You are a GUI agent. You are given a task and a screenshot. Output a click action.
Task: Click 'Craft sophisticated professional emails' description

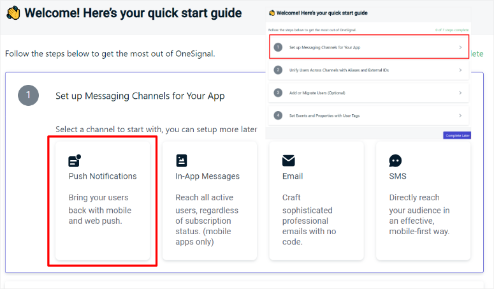click(x=309, y=219)
